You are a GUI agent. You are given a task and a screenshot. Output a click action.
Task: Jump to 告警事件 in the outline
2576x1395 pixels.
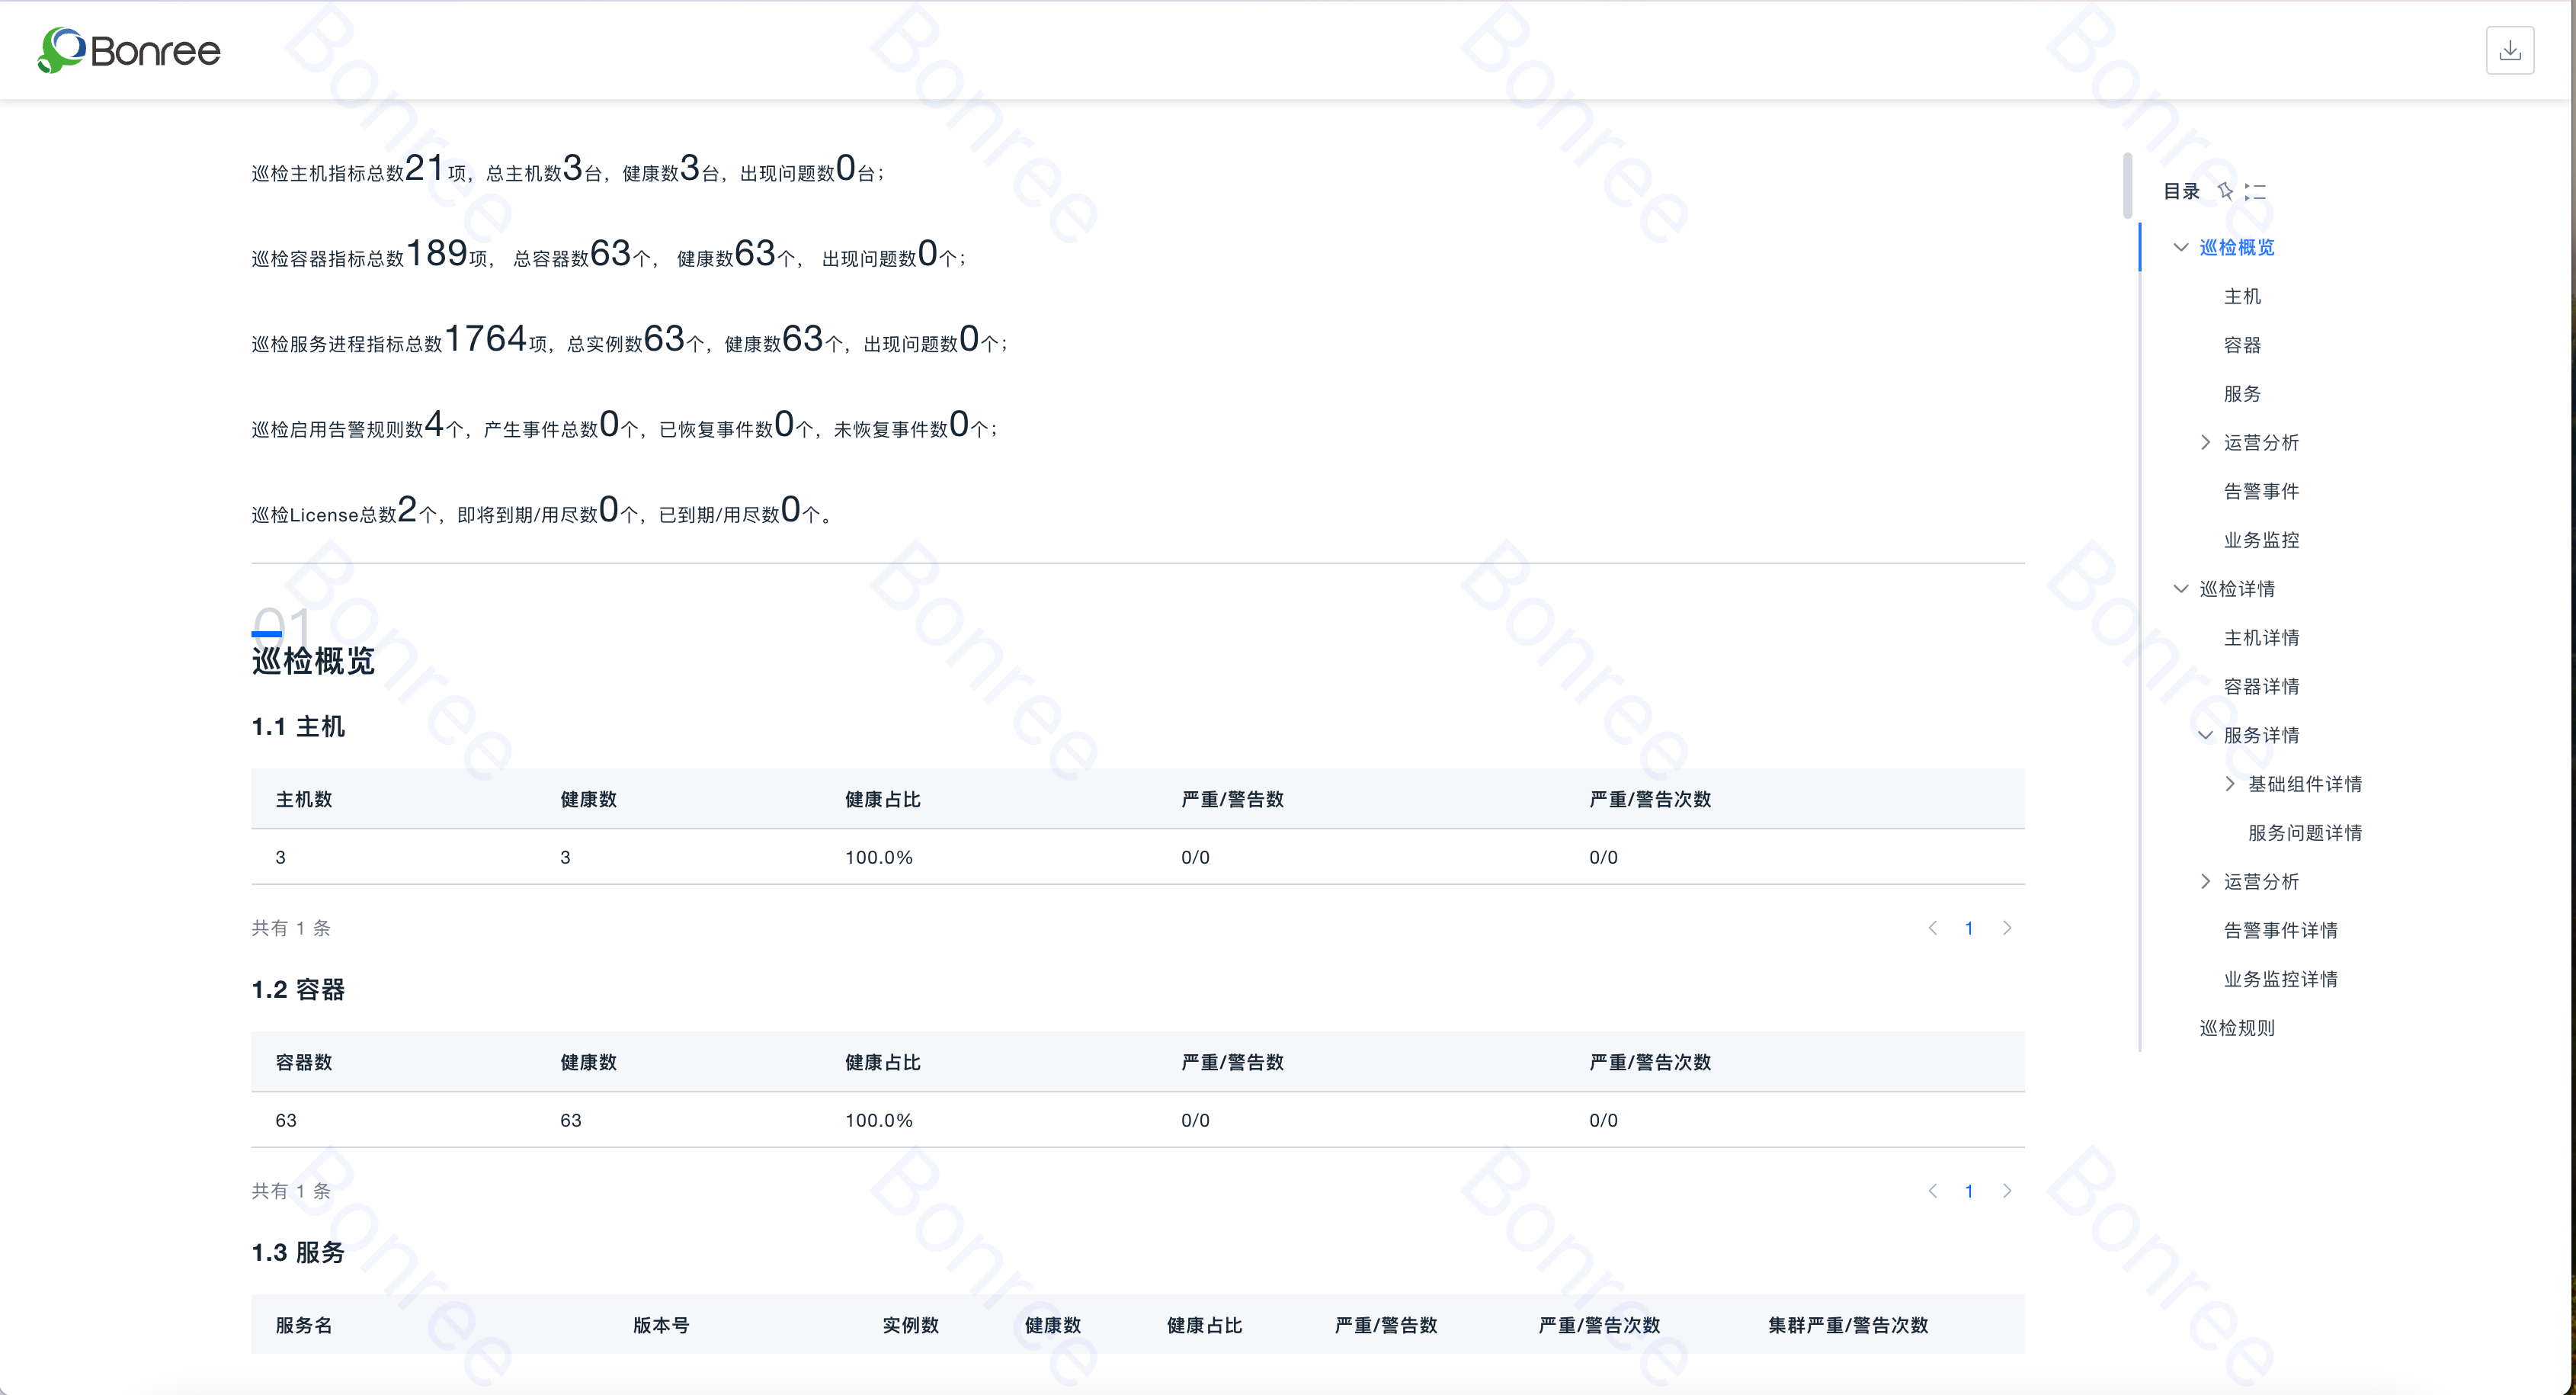point(2260,491)
